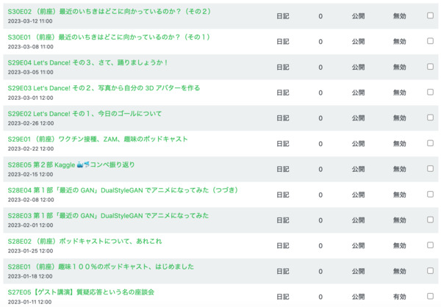Check the S28E02 row checkbox
This screenshot has height=307, width=441.
(430, 245)
